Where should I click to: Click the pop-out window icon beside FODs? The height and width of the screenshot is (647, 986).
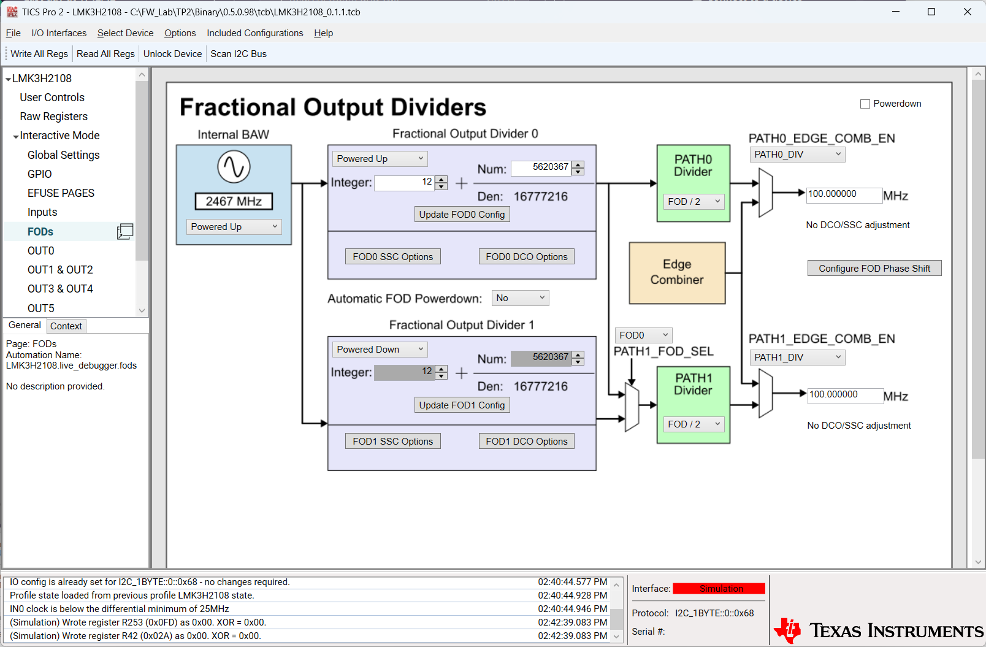125,231
